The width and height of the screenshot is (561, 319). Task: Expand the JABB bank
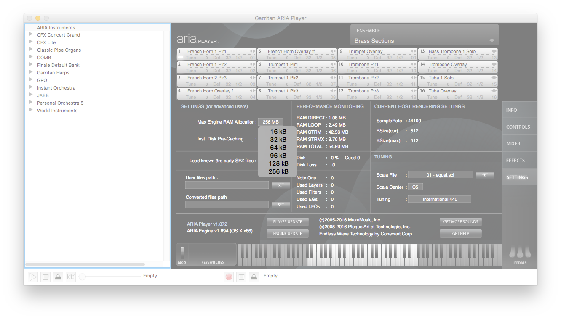[31, 95]
